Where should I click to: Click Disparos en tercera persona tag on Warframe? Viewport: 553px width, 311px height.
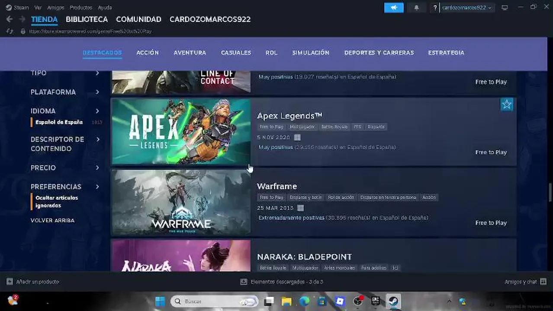(388, 197)
